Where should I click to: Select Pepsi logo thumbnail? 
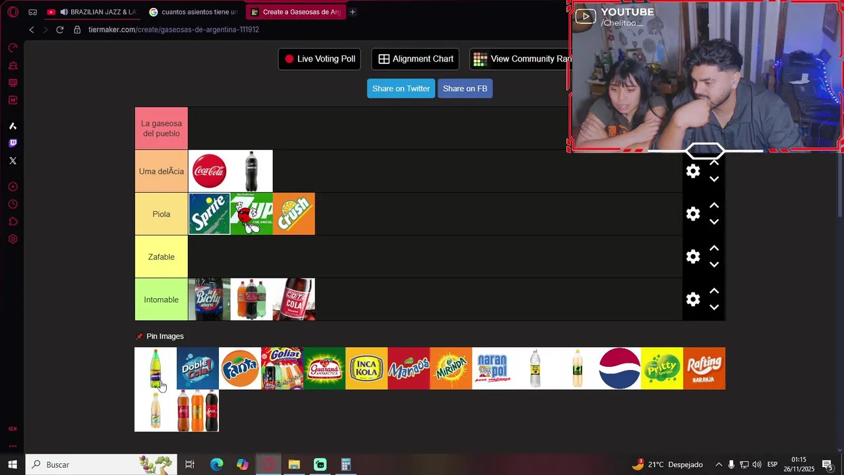coord(620,369)
